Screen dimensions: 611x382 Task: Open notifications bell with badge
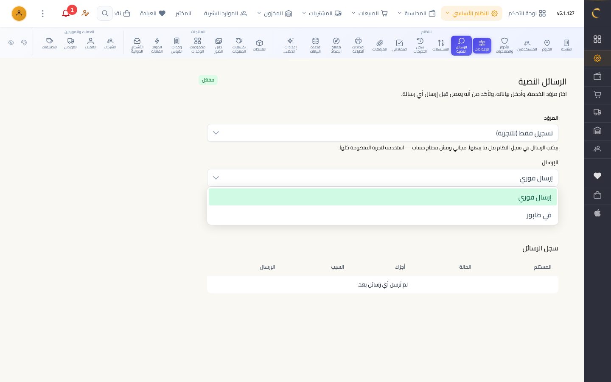[66, 13]
